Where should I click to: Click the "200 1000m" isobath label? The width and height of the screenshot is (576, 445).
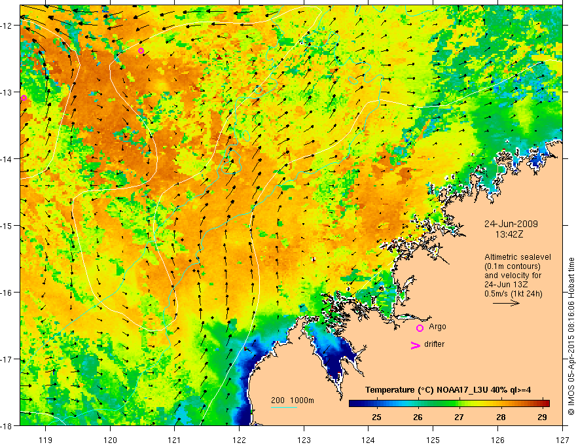click(x=293, y=400)
